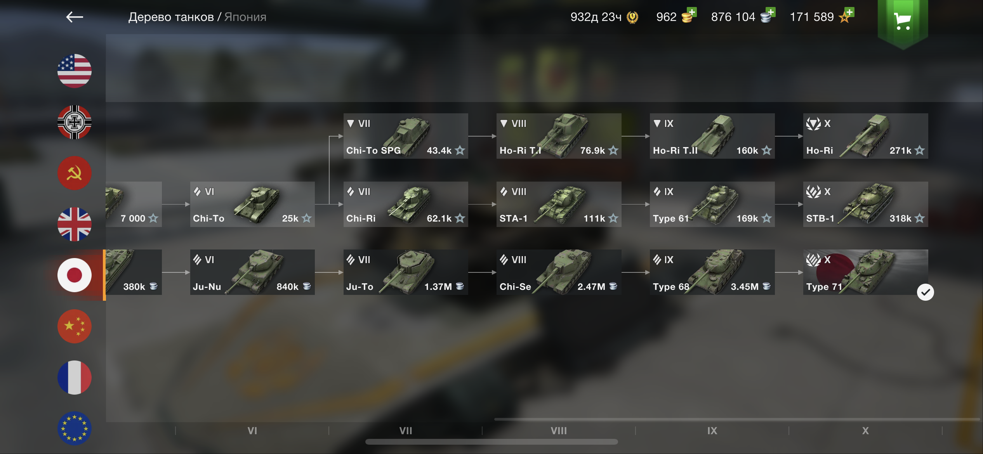This screenshot has width=983, height=454.
Task: Select the European Union flag nation
Action: (x=75, y=428)
